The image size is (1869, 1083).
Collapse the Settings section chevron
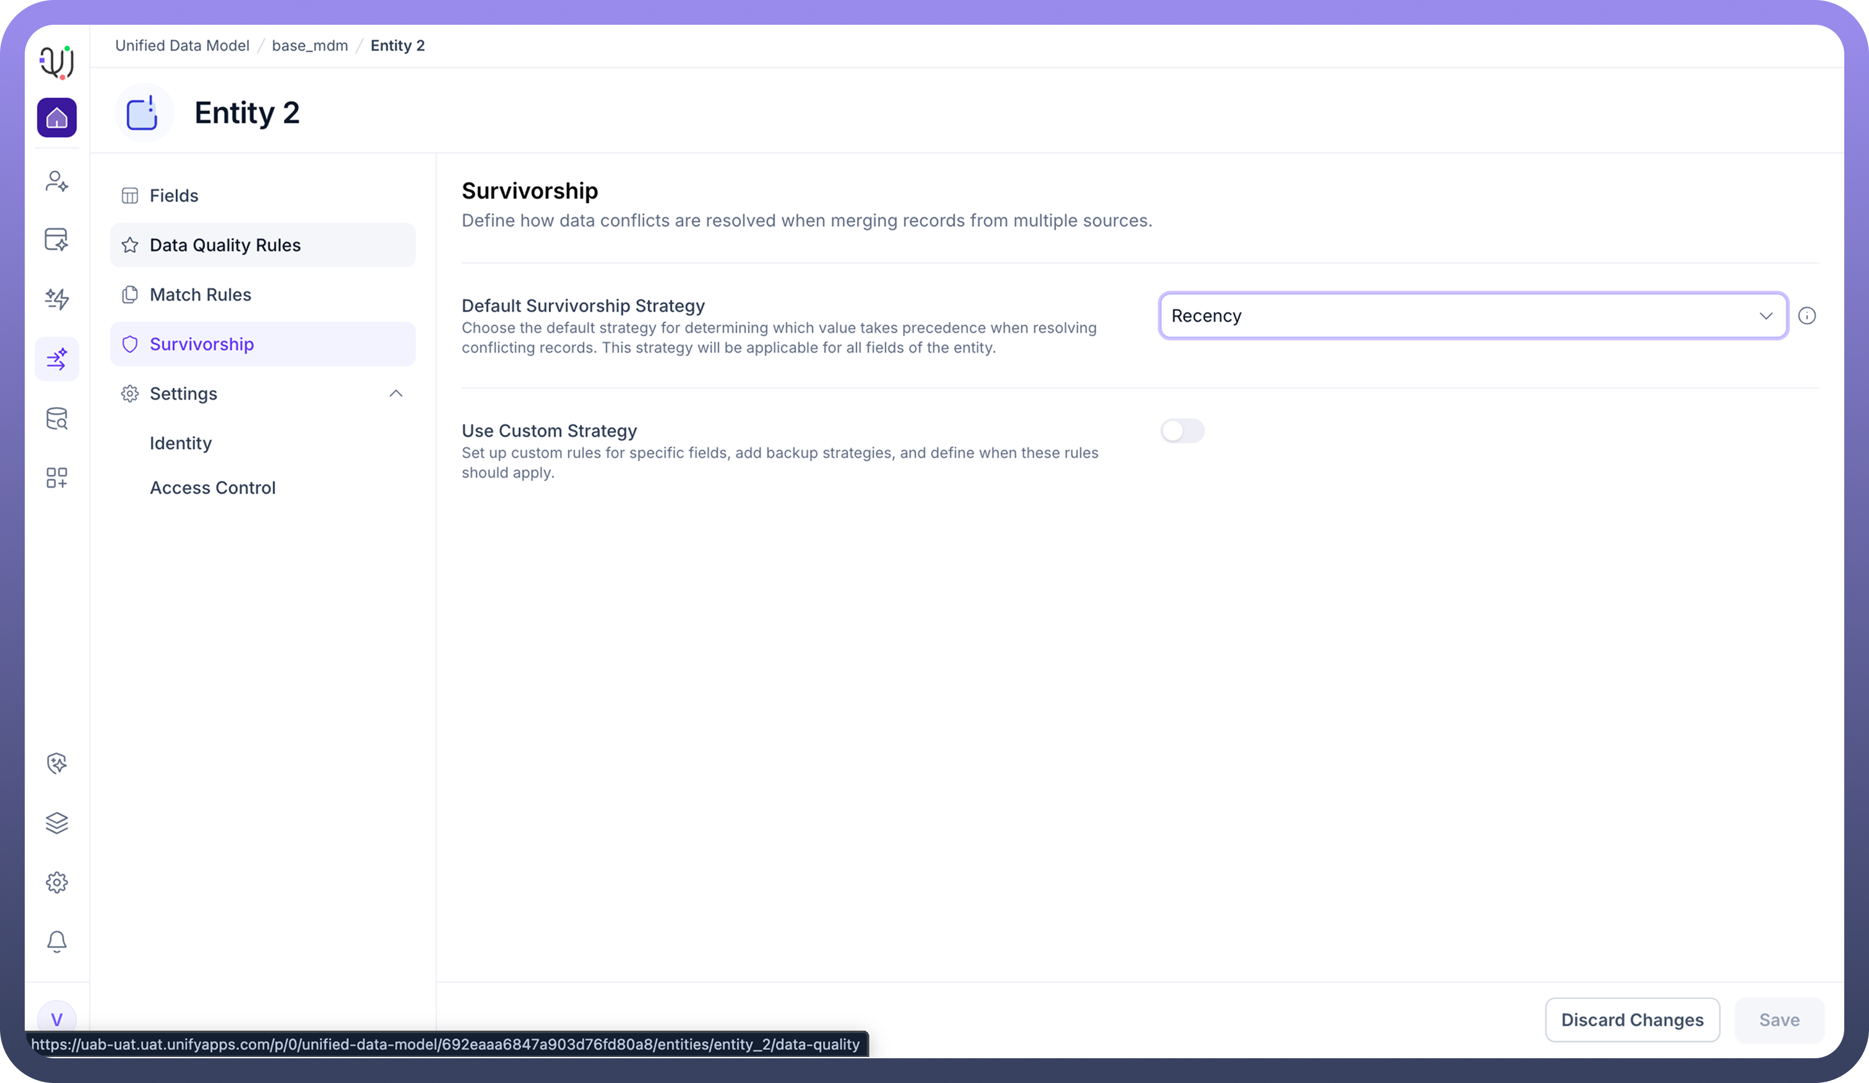396,394
